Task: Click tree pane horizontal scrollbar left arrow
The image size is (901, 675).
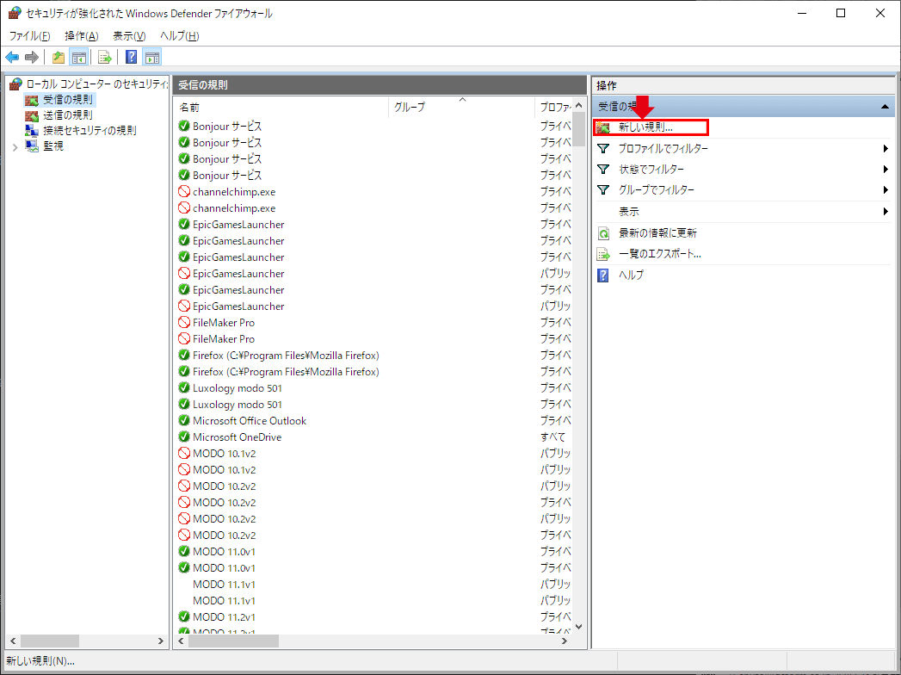Action: (x=13, y=641)
